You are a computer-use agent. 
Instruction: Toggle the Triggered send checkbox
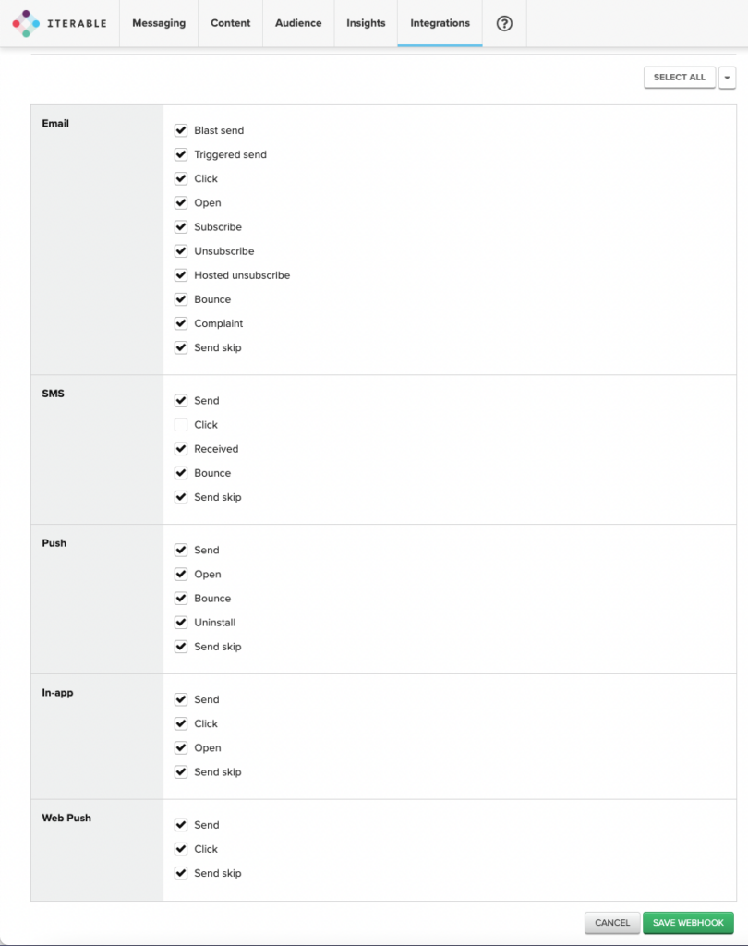[181, 155]
